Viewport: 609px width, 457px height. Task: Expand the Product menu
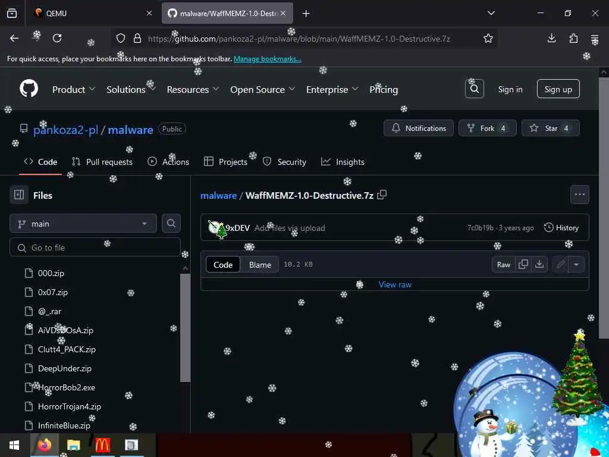point(74,89)
